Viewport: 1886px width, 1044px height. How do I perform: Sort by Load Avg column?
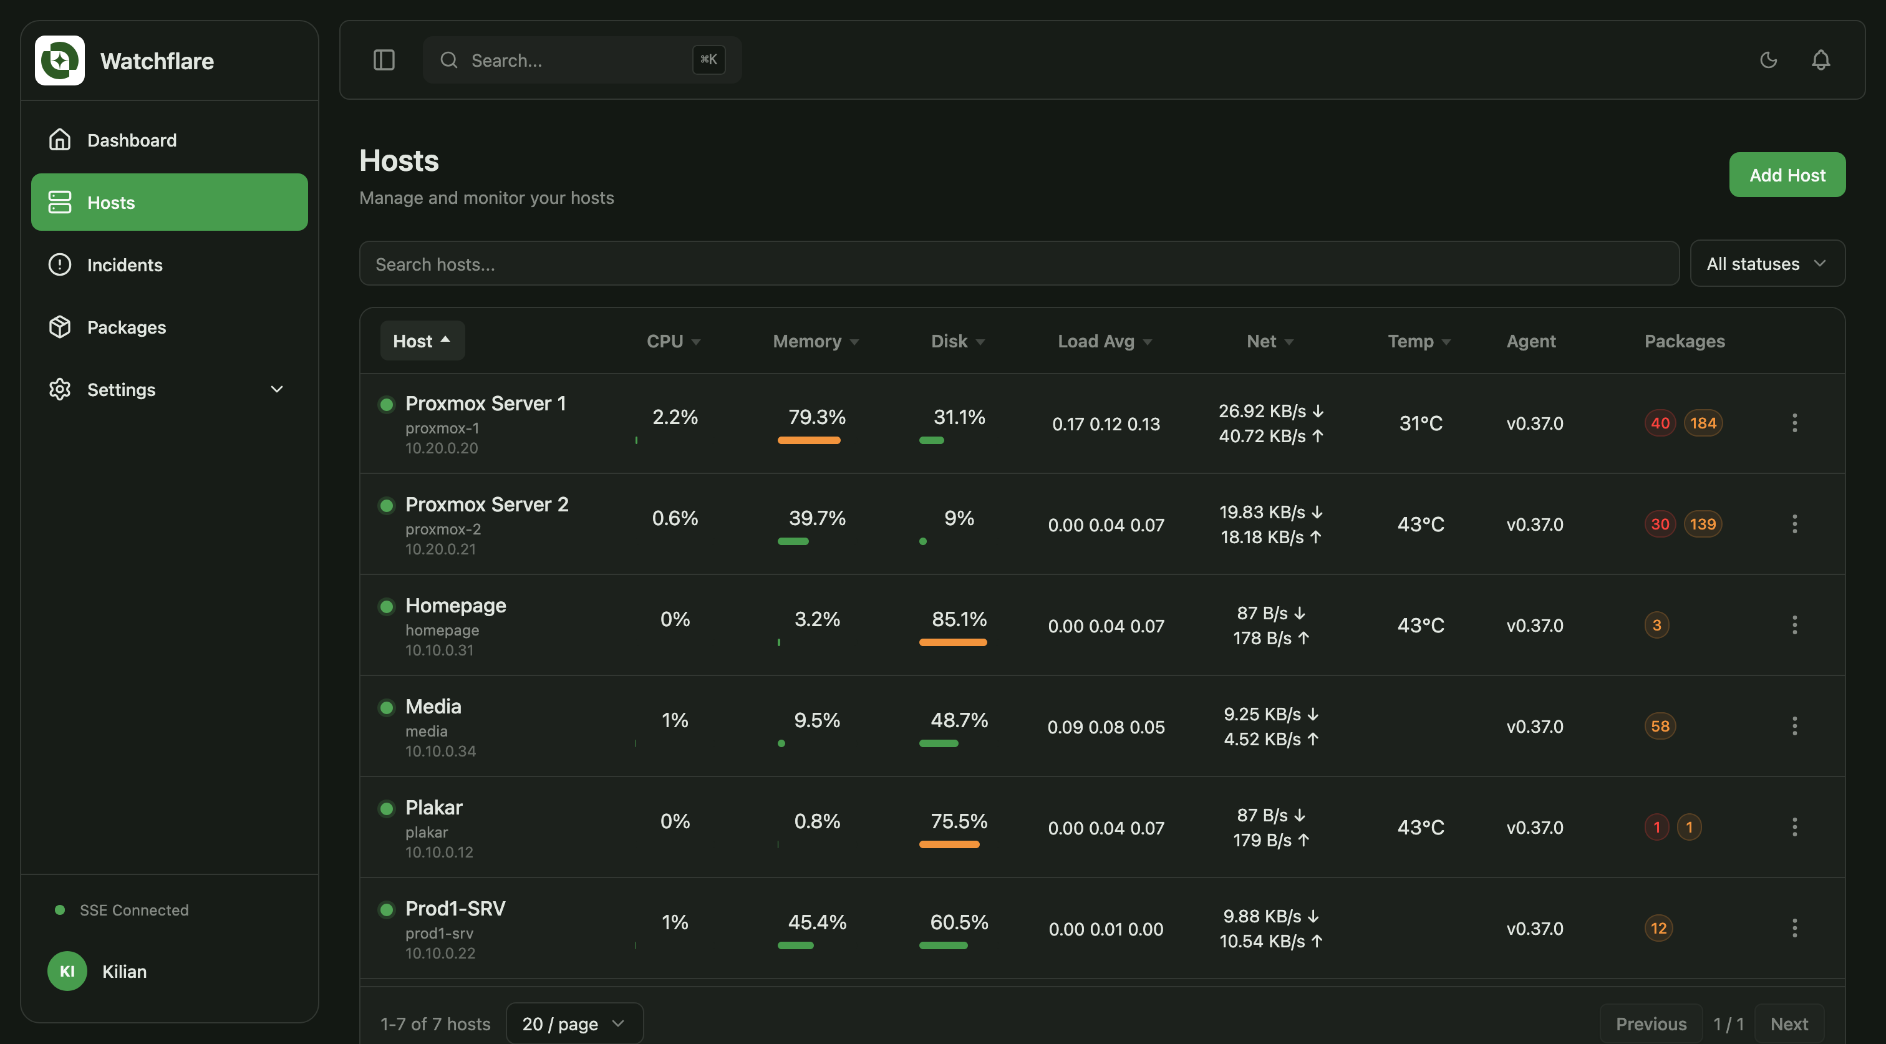click(x=1105, y=341)
